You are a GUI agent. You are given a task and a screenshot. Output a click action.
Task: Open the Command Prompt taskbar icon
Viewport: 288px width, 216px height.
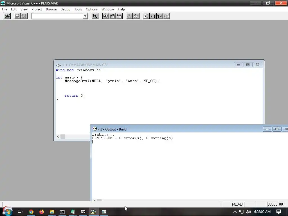[62, 212]
